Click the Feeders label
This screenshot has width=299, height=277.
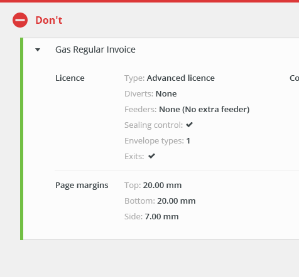(x=140, y=109)
